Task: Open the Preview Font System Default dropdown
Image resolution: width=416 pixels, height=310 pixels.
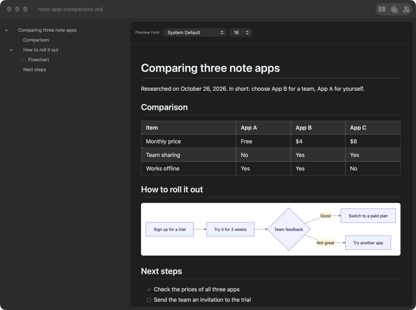Action: pos(195,32)
